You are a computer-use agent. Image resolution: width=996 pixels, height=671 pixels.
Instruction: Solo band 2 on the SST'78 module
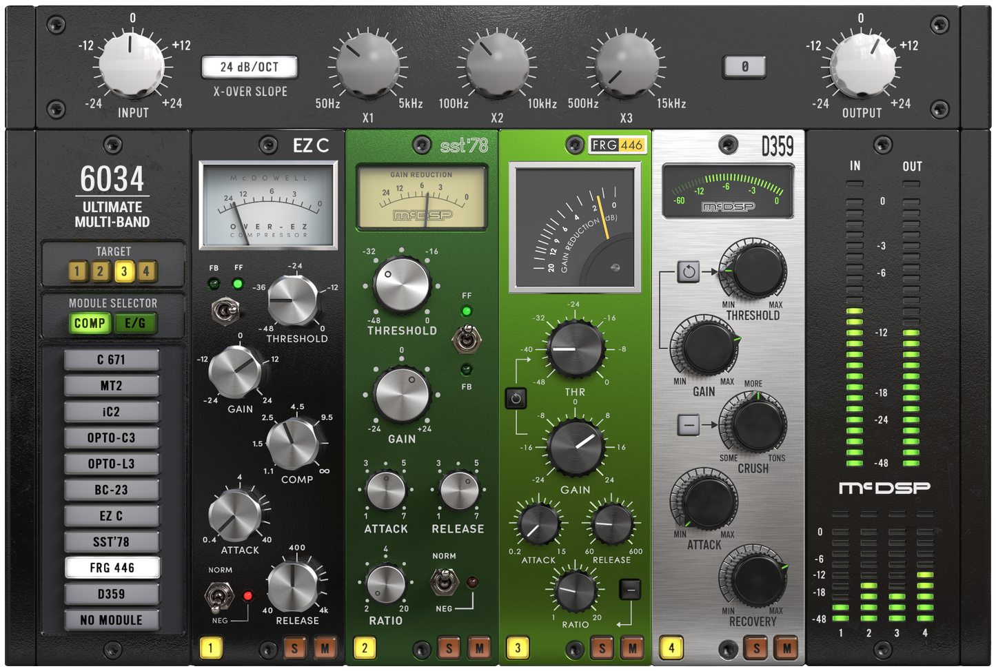tap(448, 648)
